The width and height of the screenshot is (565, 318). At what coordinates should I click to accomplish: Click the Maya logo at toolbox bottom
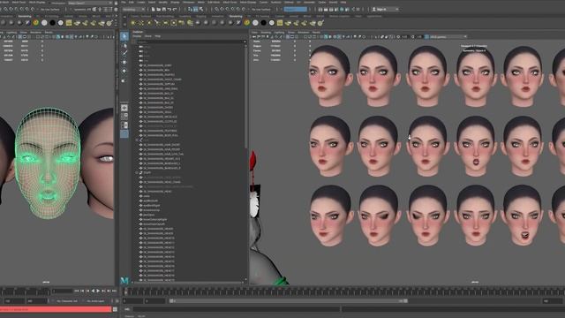[124, 280]
